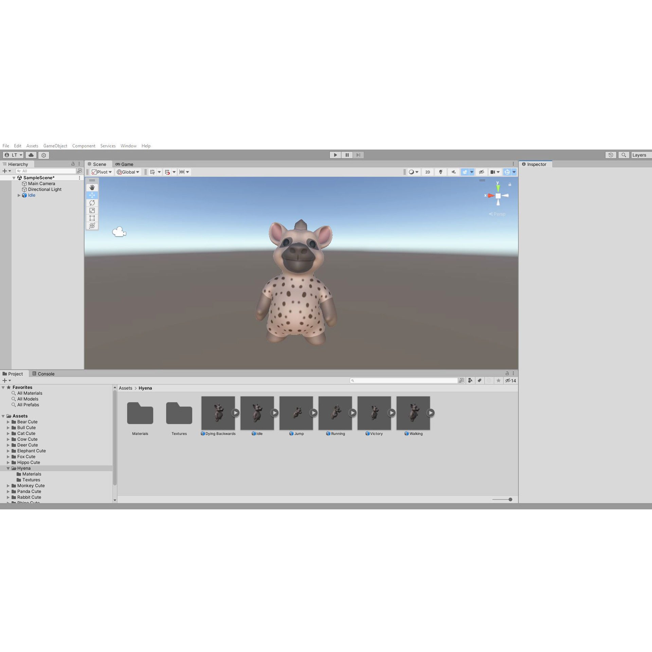Viewport: 652px width, 652px height.
Task: Toggle 2D view mode in Scene toolbar
Action: 428,172
